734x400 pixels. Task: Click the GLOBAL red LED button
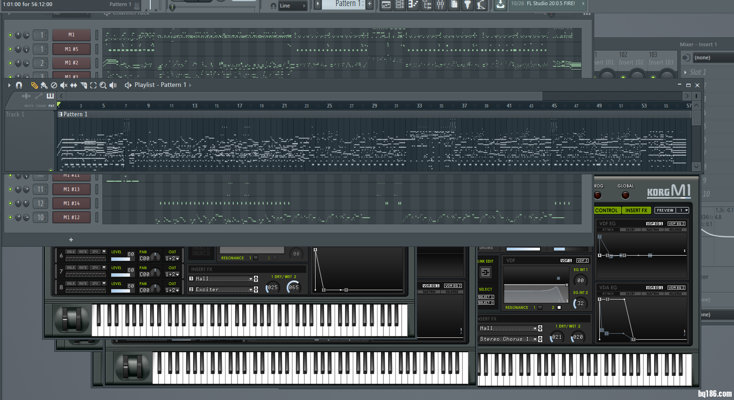click(x=626, y=195)
